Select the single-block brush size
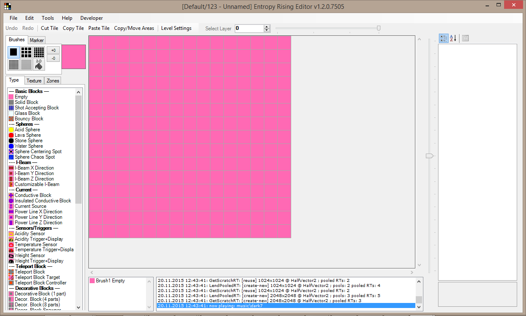526x316 pixels. pyautogui.click(x=13, y=52)
